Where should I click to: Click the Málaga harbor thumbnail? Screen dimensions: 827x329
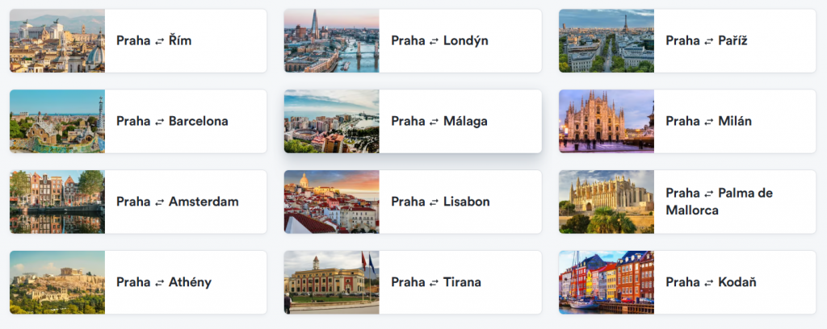[332, 121]
